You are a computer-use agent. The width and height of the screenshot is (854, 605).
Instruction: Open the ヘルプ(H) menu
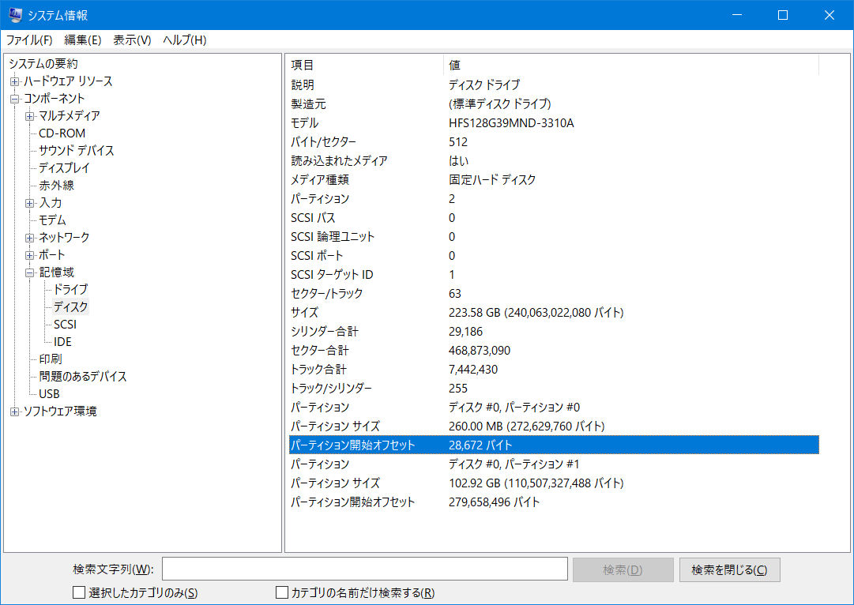click(x=184, y=40)
